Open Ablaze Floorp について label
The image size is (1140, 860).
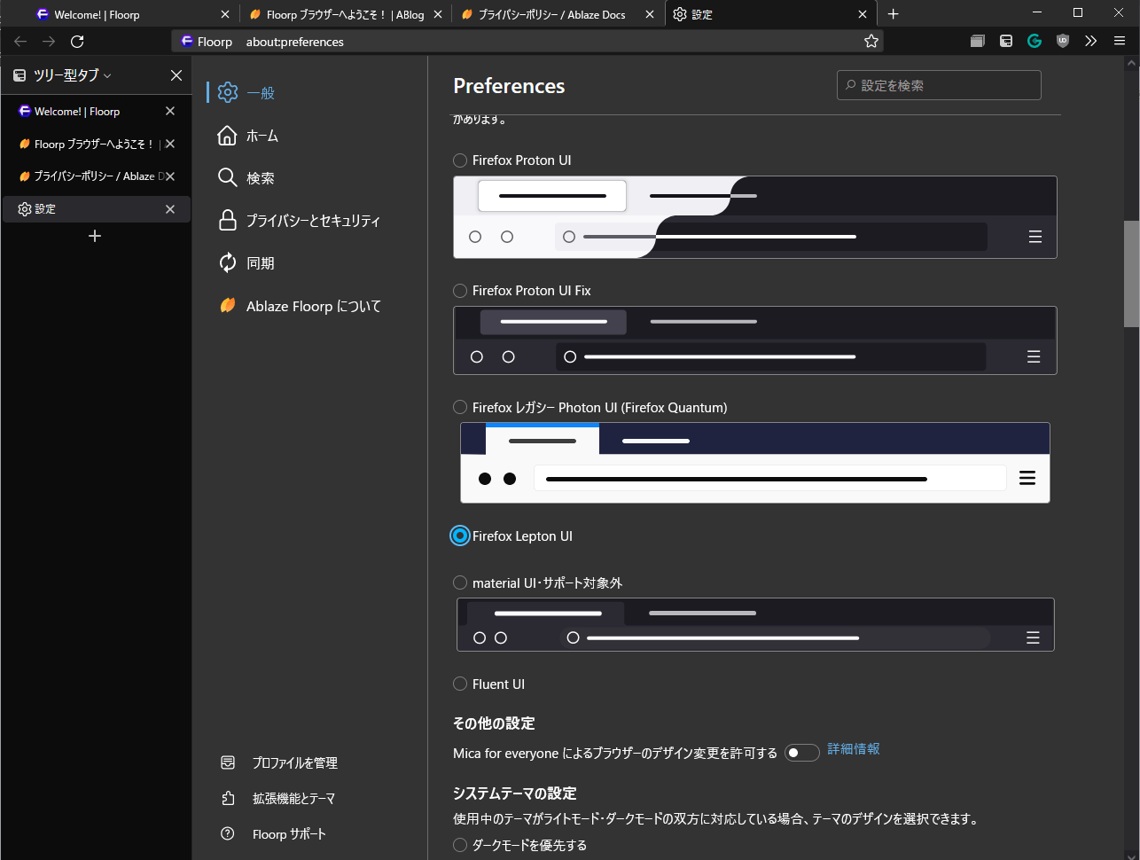pos(314,306)
